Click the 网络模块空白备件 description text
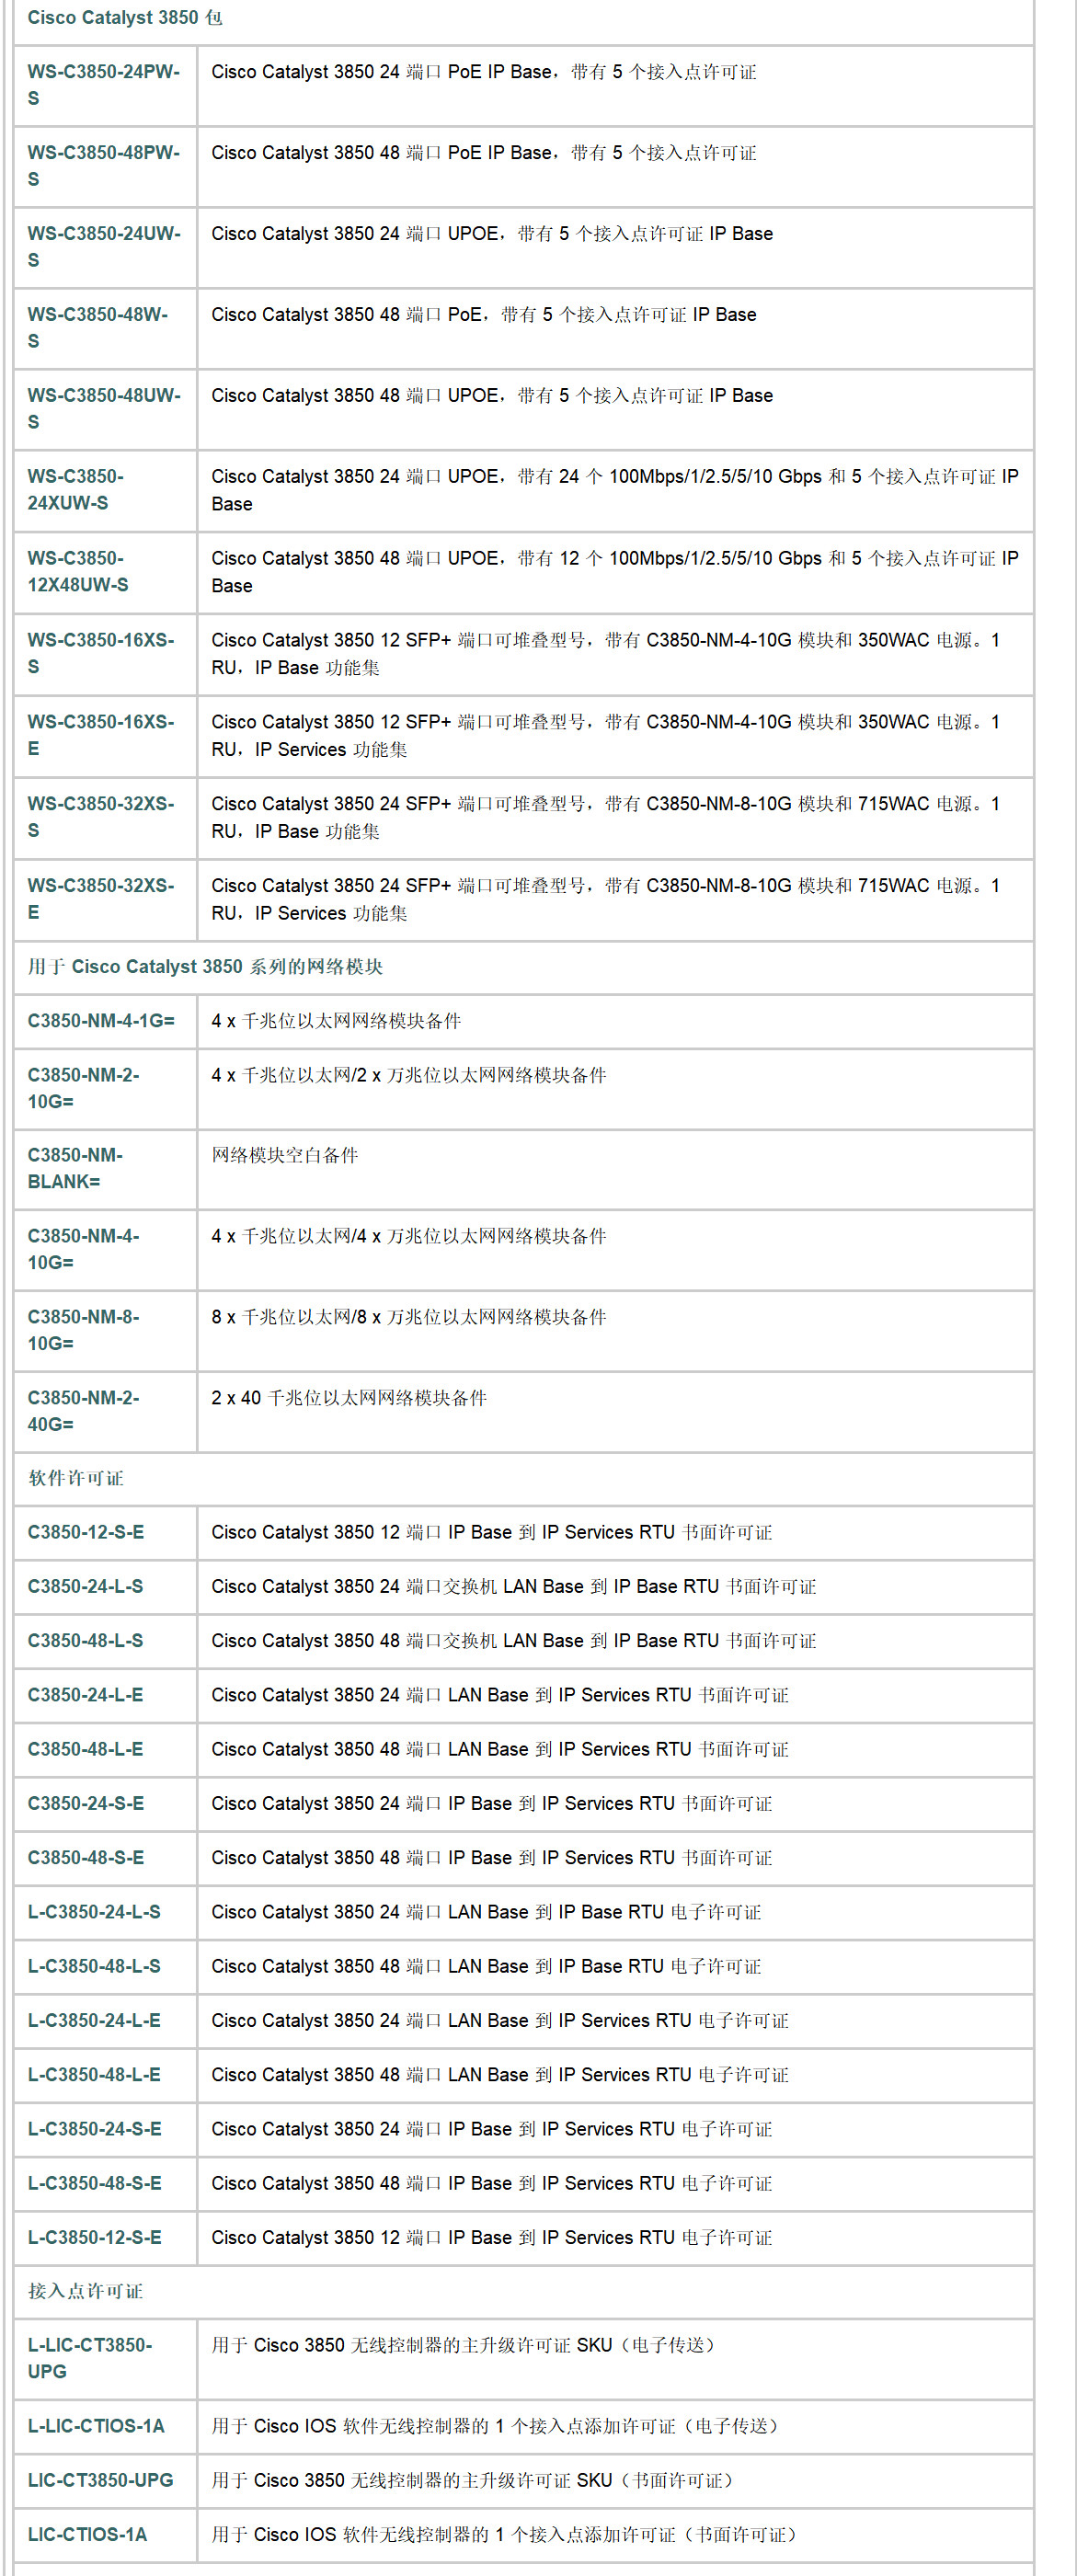Screen dimensions: 1077x2576 pos(284,1156)
